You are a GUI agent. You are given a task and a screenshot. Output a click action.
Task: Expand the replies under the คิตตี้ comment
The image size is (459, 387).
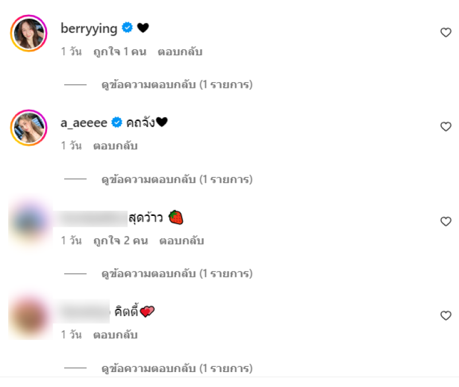click(177, 368)
